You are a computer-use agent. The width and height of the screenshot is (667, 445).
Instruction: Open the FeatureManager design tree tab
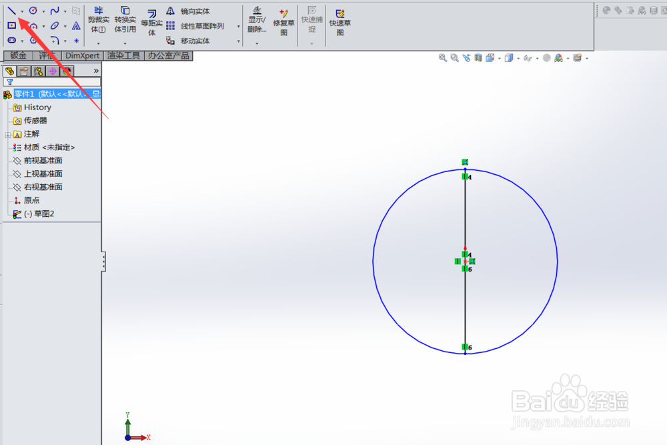click(10, 71)
